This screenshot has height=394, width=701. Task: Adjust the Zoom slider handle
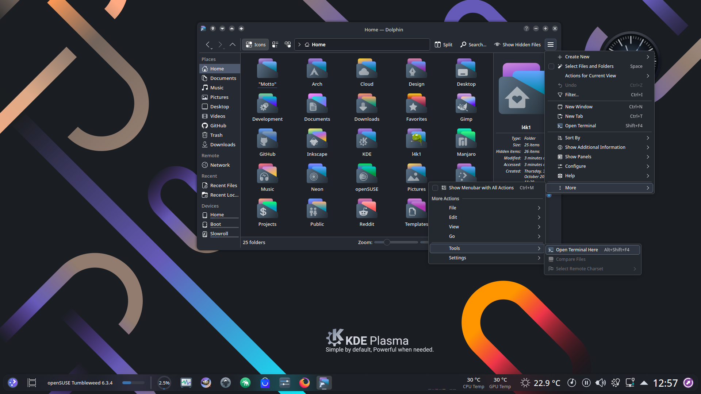[x=387, y=242]
